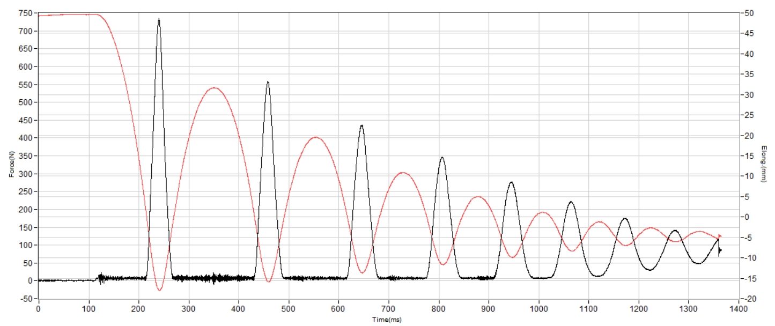Click the -50 tick on the force axis
775x326 pixels.
27,299
